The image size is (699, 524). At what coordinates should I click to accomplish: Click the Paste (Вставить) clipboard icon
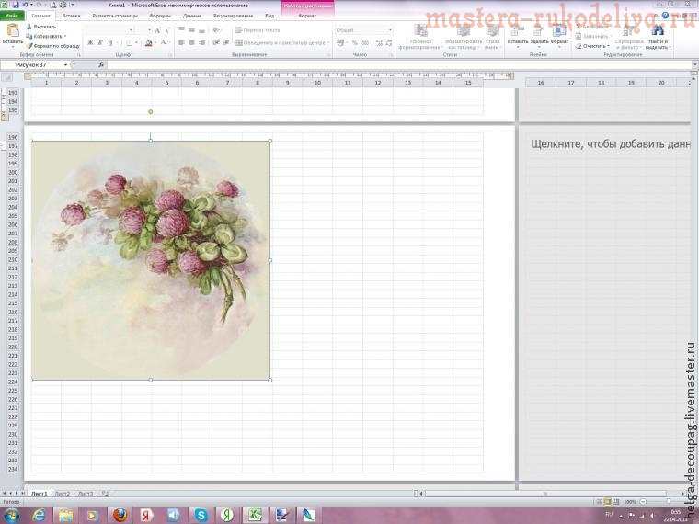tap(13, 30)
